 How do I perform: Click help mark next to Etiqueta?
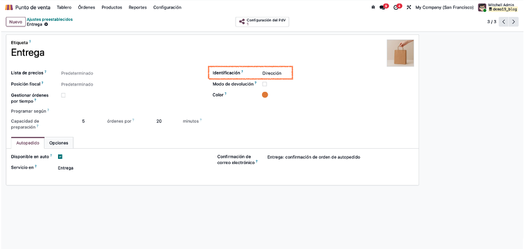tap(30, 42)
